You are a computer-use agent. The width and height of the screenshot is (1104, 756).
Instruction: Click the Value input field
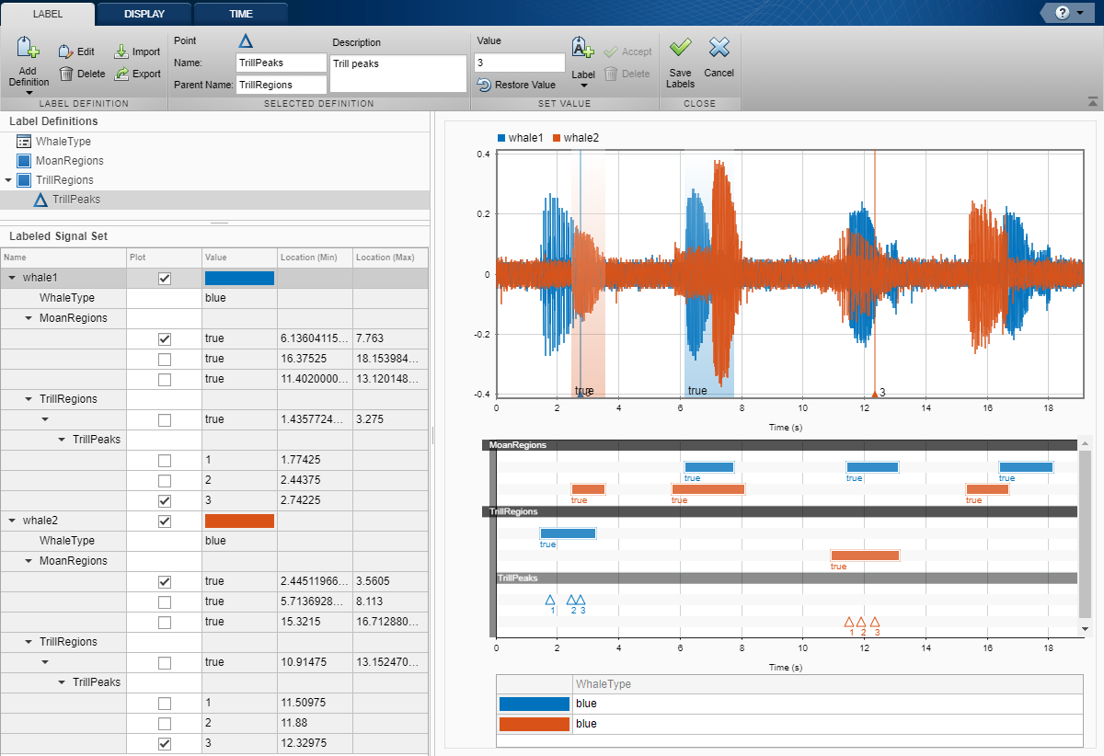click(x=519, y=63)
